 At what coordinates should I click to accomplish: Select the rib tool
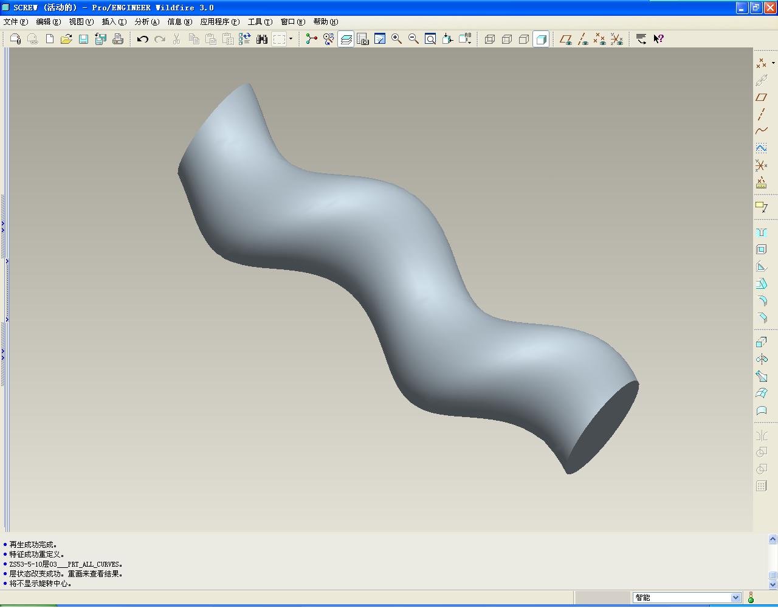pyautogui.click(x=761, y=266)
